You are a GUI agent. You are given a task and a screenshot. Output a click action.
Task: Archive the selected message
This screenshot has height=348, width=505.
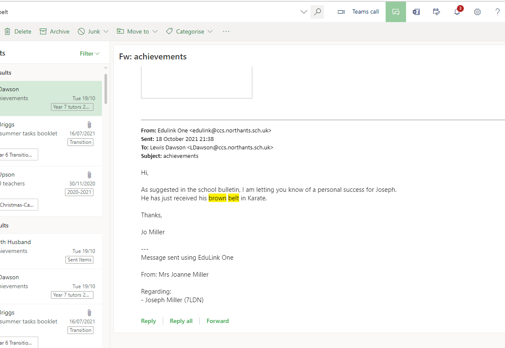point(54,31)
